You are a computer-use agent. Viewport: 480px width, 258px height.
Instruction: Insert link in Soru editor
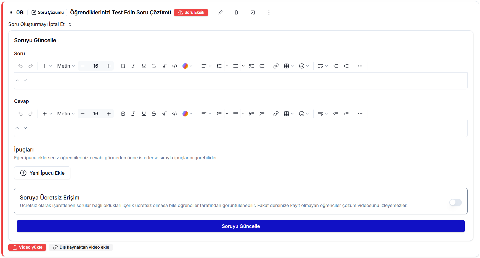(x=276, y=66)
